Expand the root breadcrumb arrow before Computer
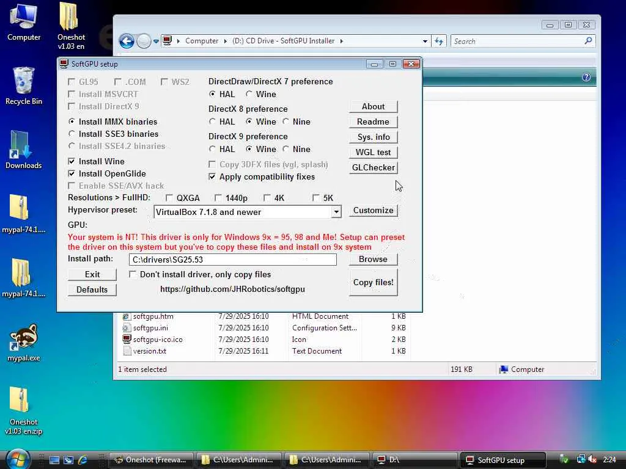 click(178, 41)
